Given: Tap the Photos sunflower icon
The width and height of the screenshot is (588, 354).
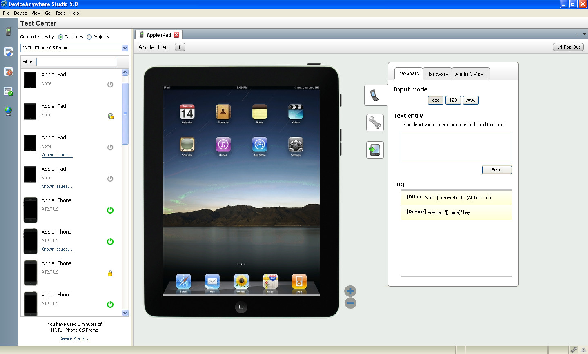Looking at the screenshot, I should (x=241, y=281).
